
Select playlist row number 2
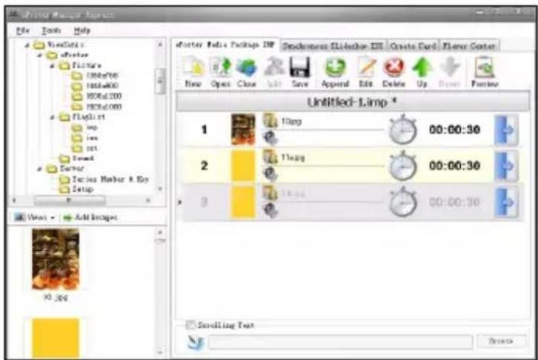point(204,166)
